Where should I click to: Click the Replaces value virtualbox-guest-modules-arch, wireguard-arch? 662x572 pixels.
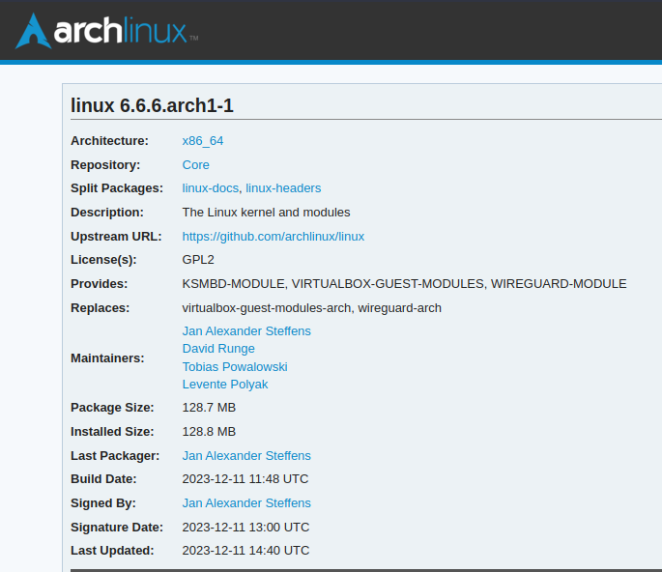pyautogui.click(x=311, y=308)
